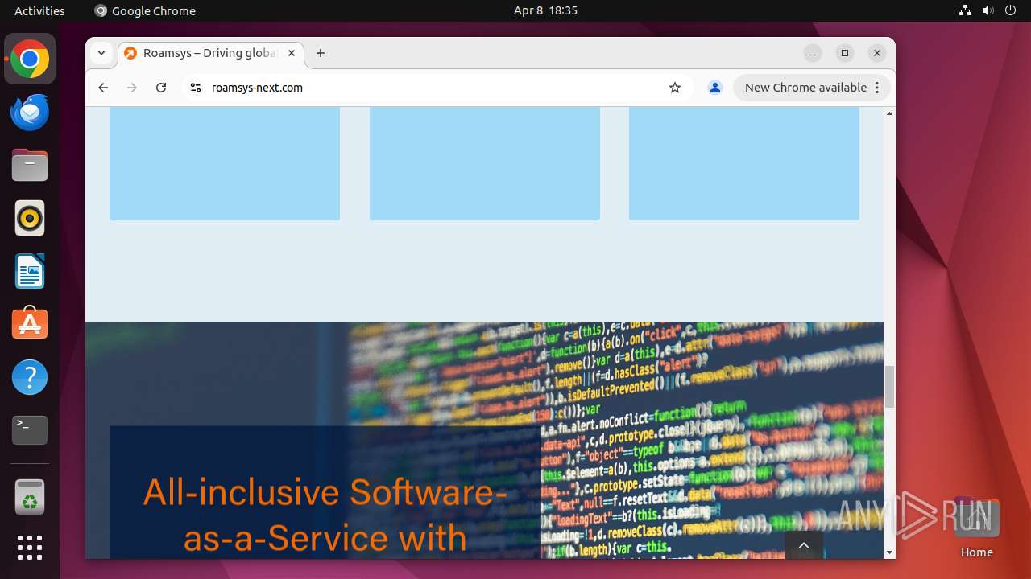
Task: Launch LibreOffice Writer from the dock
Action: point(30,271)
